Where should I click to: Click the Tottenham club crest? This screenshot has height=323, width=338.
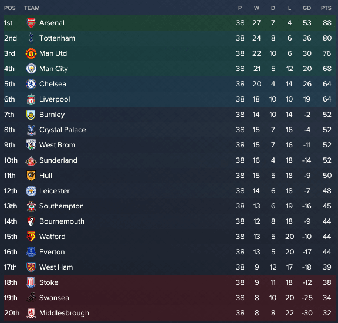pyautogui.click(x=31, y=38)
